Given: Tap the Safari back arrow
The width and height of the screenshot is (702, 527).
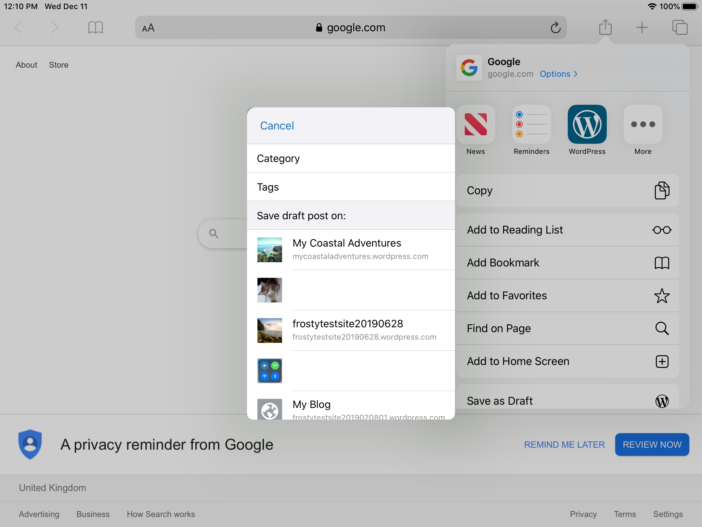Looking at the screenshot, I should click(18, 27).
